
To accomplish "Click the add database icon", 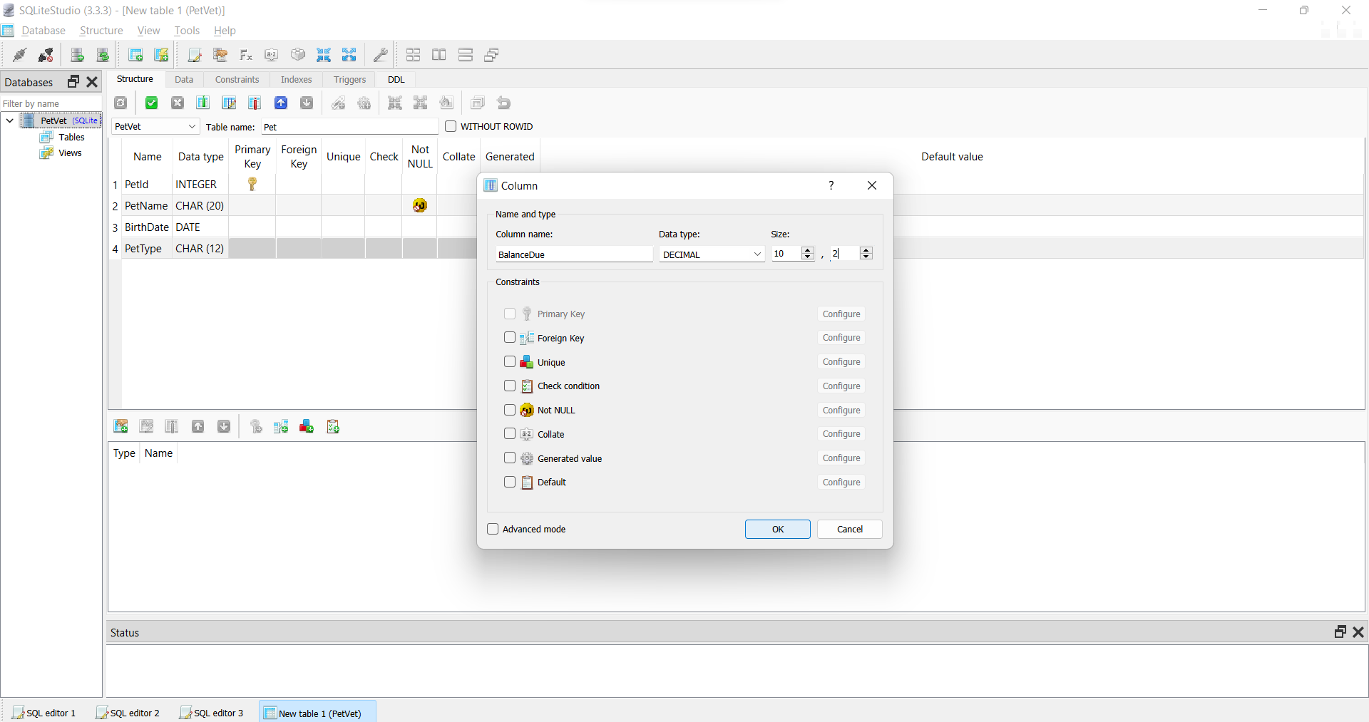I will (77, 55).
